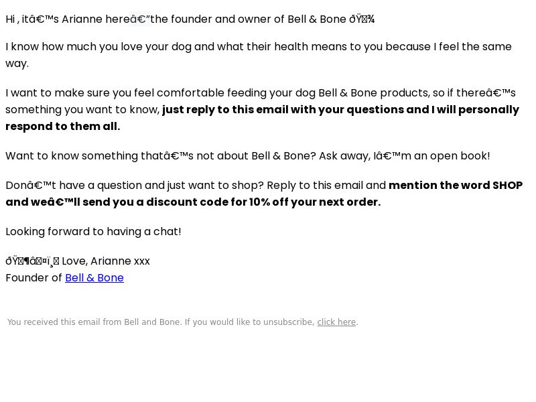Click the greeting line mentioning Arianne

pos(190,19)
